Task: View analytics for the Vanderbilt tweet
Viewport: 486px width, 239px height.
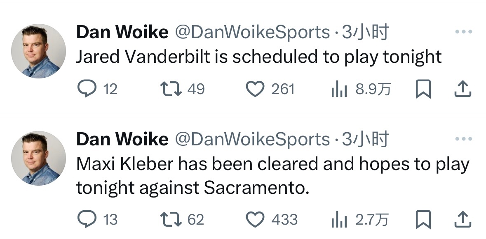Action: (340, 89)
